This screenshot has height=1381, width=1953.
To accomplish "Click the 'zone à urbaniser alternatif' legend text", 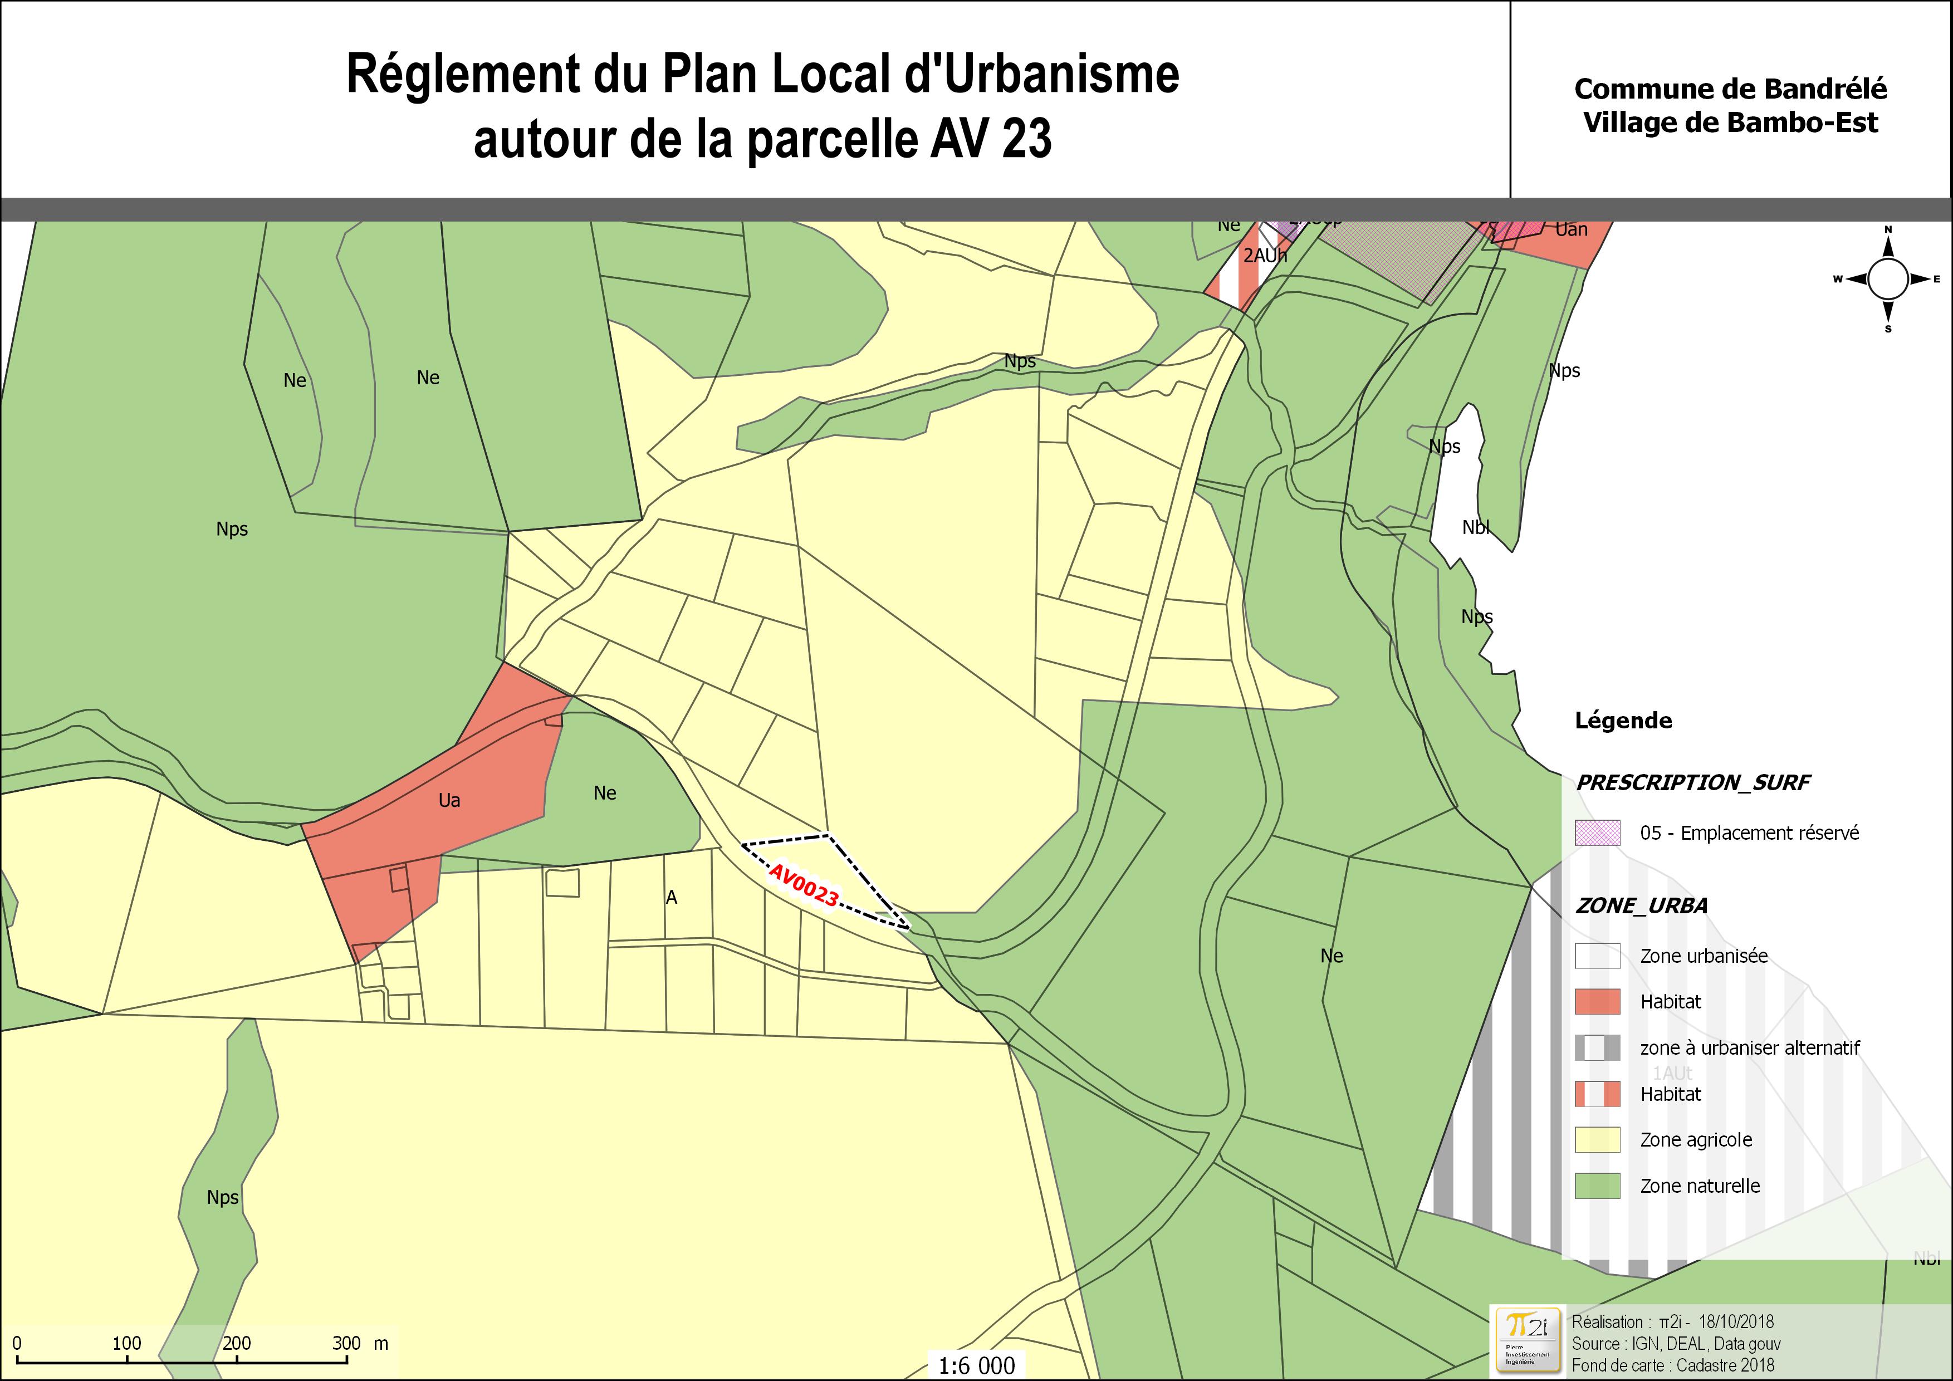I will pos(1750,1047).
